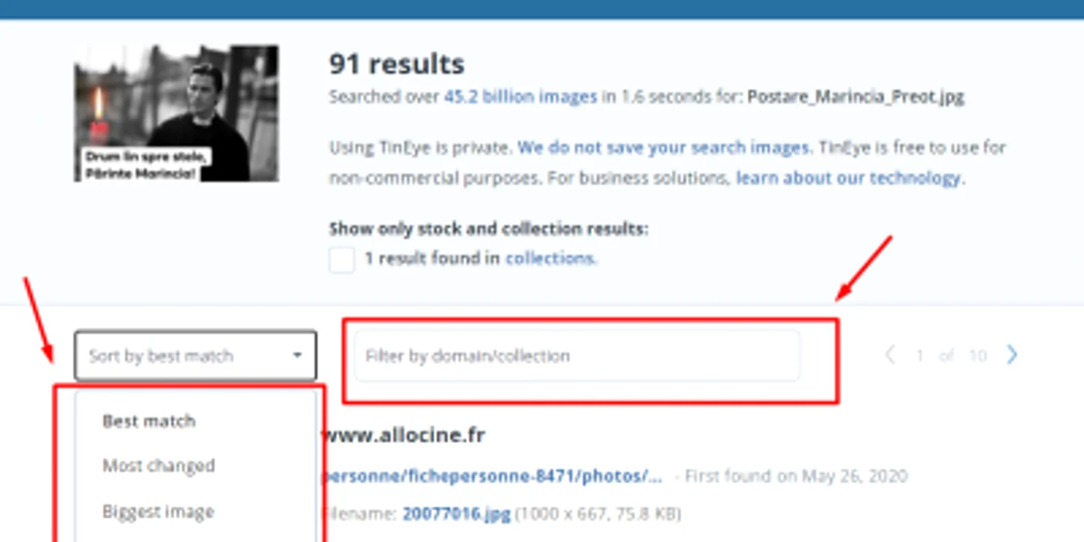
Task: Click the Postare_Marincia_Preot.jpg filename text
Action: click(856, 98)
